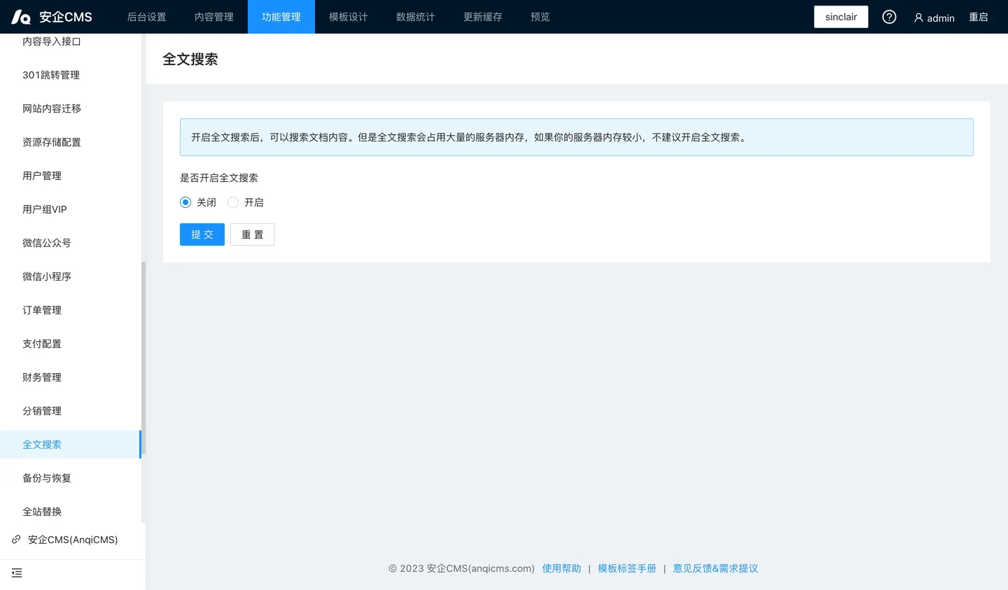
Task: Click the 提交 submit button
Action: [x=202, y=234]
